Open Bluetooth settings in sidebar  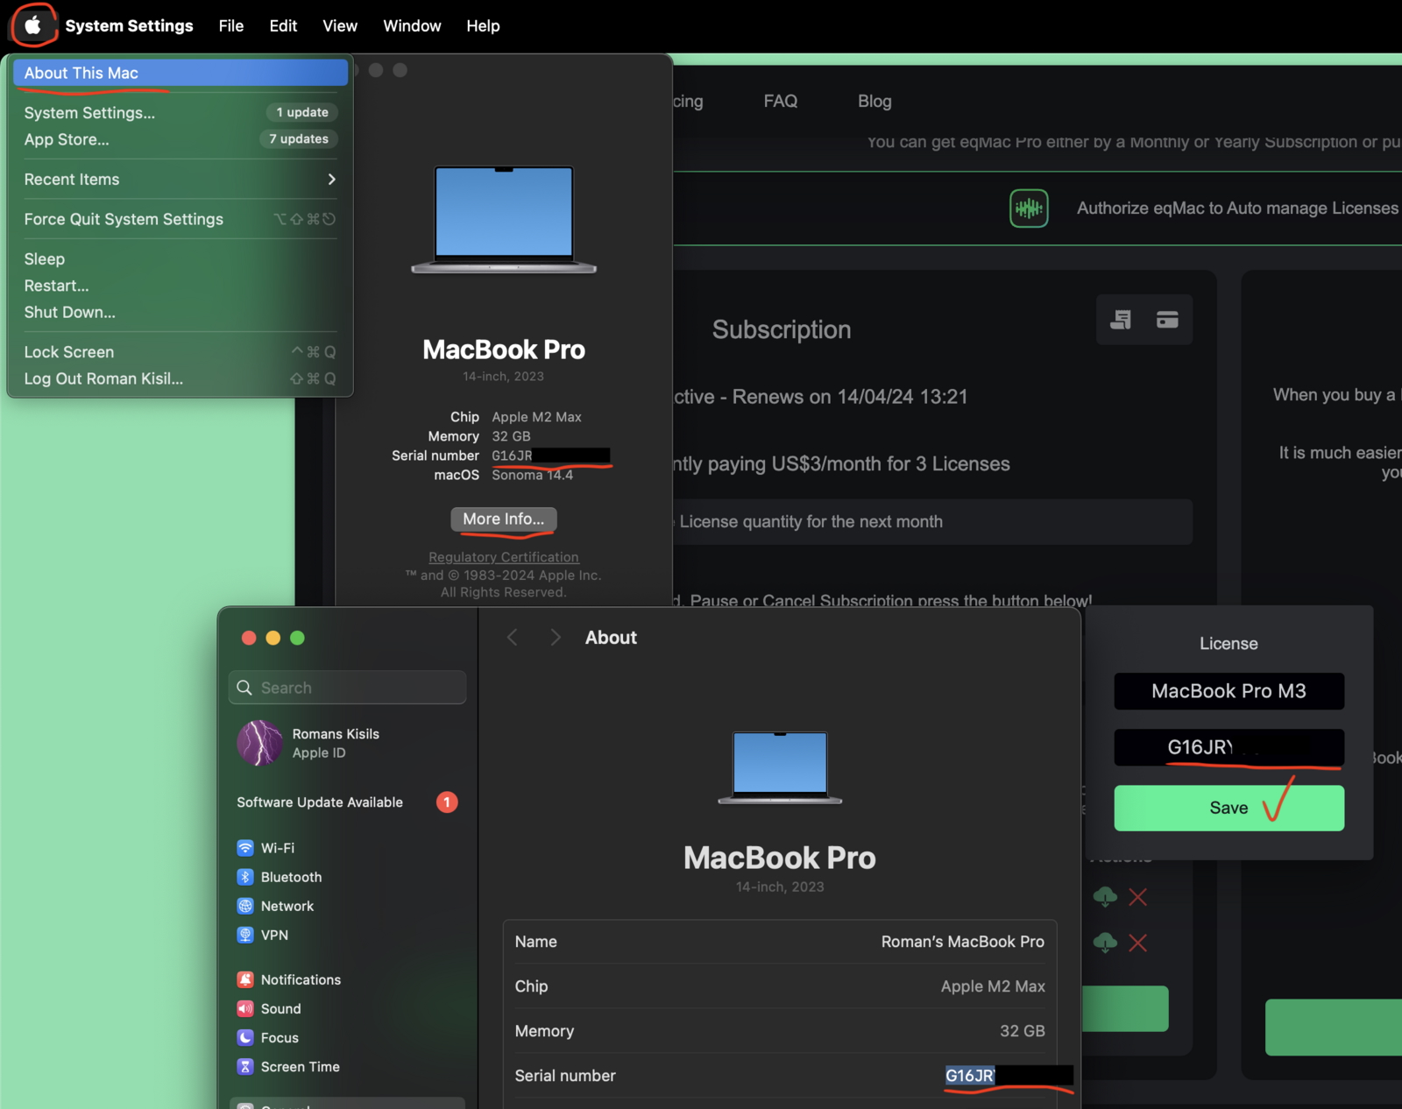tap(291, 877)
